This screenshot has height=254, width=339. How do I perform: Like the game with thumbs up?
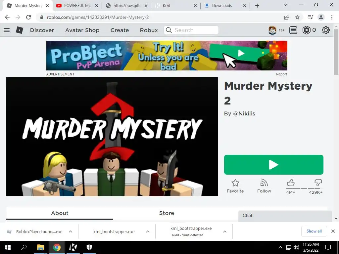(x=291, y=183)
